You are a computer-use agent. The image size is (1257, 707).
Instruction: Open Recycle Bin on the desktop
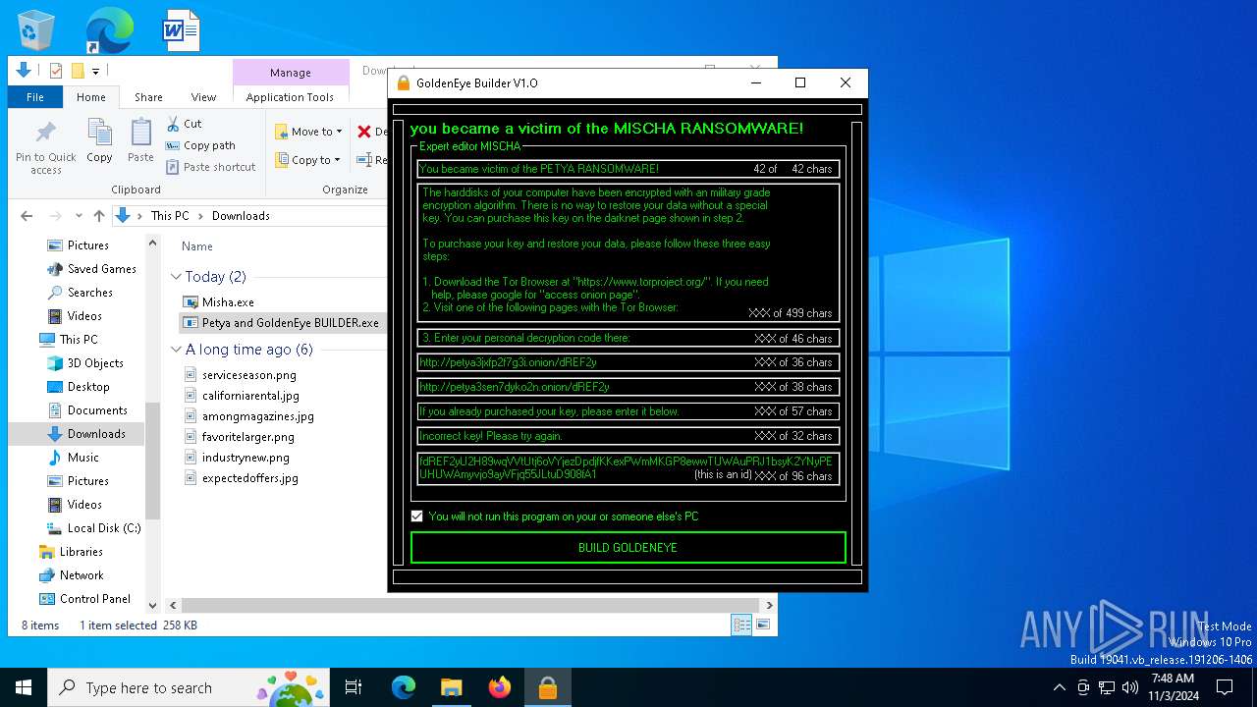pyautogui.click(x=36, y=30)
